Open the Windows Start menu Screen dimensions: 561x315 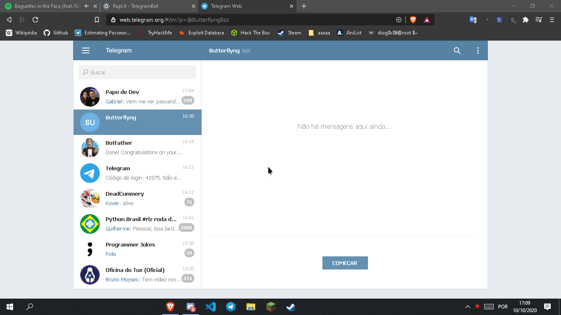[10, 307]
